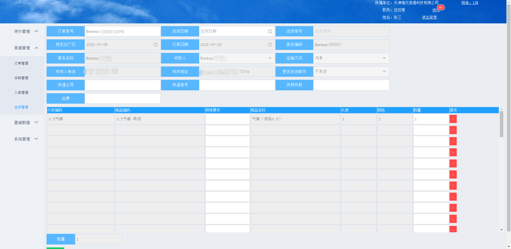Click calendar icon in 预定出厂日 field

click(155, 45)
